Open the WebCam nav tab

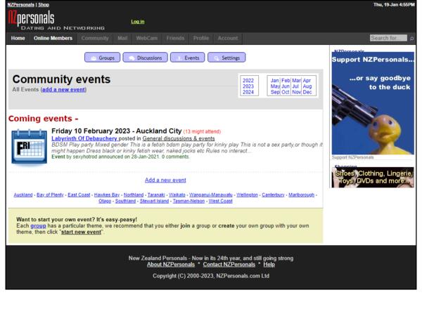click(x=147, y=38)
